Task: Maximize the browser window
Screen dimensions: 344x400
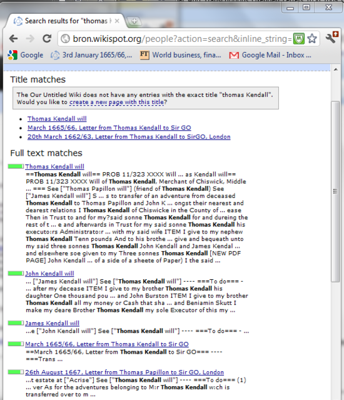Action: click(x=306, y=8)
